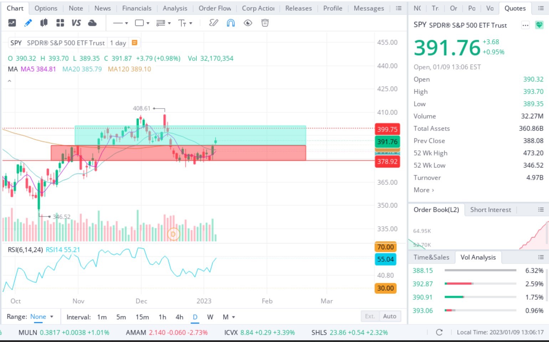Open the chart indicators icon
This screenshot has height=342, width=549.
click(x=12, y=23)
